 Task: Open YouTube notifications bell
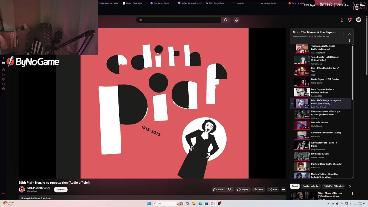click(x=350, y=20)
